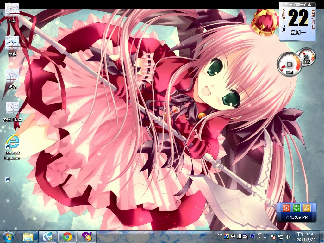Viewport: 324px width, 243px height.
Task: Open the volume speaker tray icon
Action: [x=288, y=237]
